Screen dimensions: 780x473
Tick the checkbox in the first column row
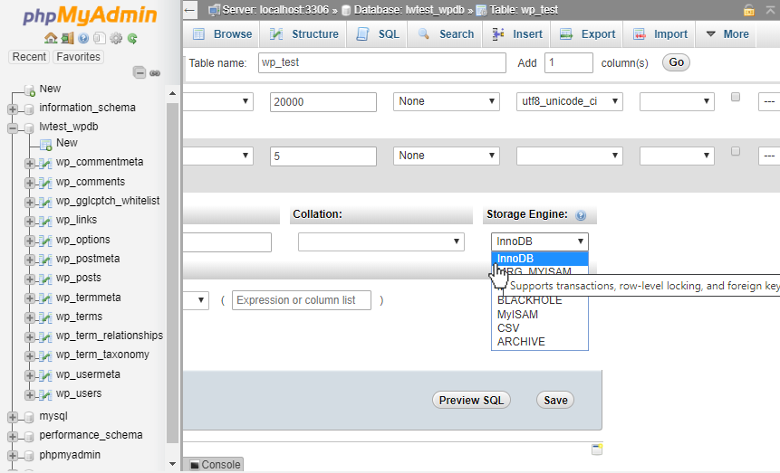coord(736,97)
